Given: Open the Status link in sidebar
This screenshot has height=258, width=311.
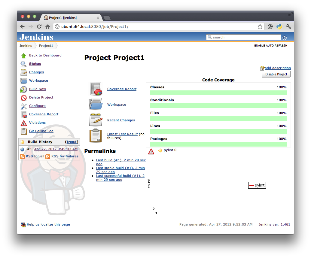Looking at the screenshot, I should tap(35, 64).
